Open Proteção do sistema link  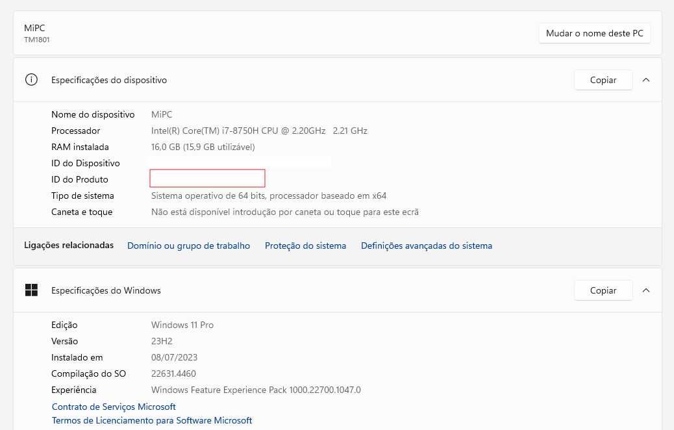[305, 246]
